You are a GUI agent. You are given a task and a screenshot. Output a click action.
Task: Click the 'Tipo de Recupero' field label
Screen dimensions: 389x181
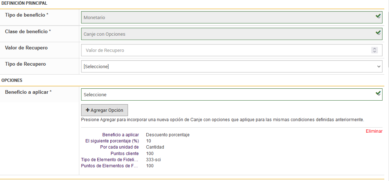25,64
